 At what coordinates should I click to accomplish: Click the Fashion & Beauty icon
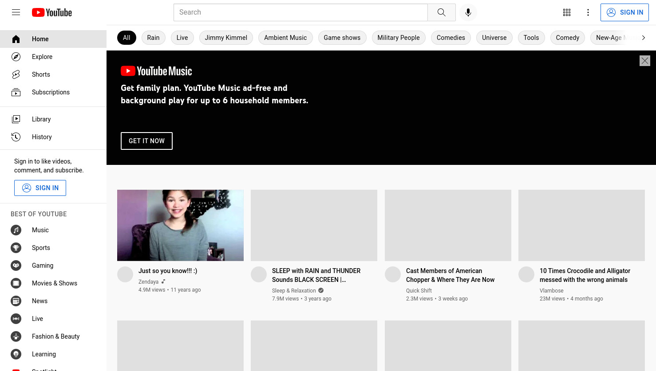pos(16,336)
